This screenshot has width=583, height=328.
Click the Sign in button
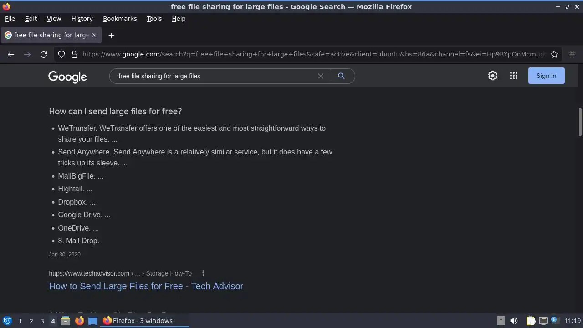[546, 76]
